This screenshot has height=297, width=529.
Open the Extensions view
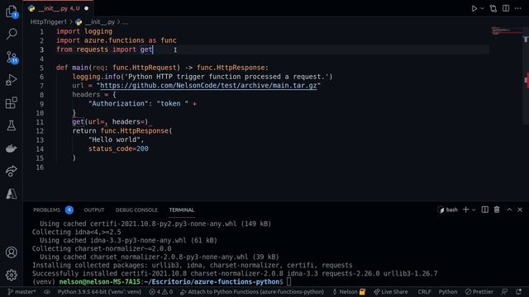(x=12, y=102)
